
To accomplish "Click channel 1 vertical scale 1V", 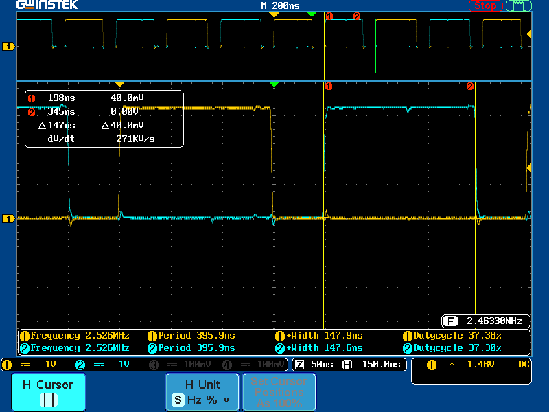I will [51, 365].
